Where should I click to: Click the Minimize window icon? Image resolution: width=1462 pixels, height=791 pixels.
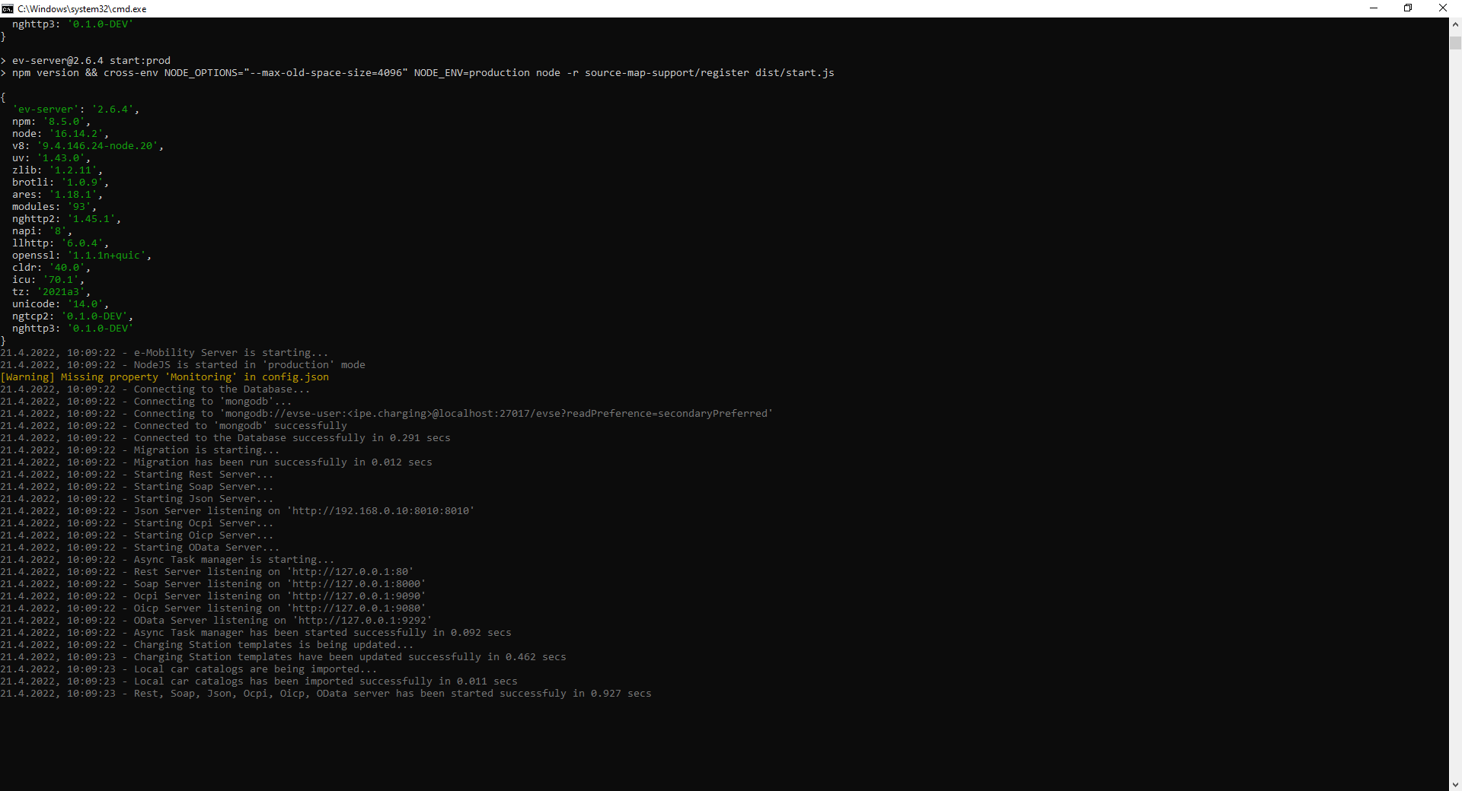point(1374,8)
